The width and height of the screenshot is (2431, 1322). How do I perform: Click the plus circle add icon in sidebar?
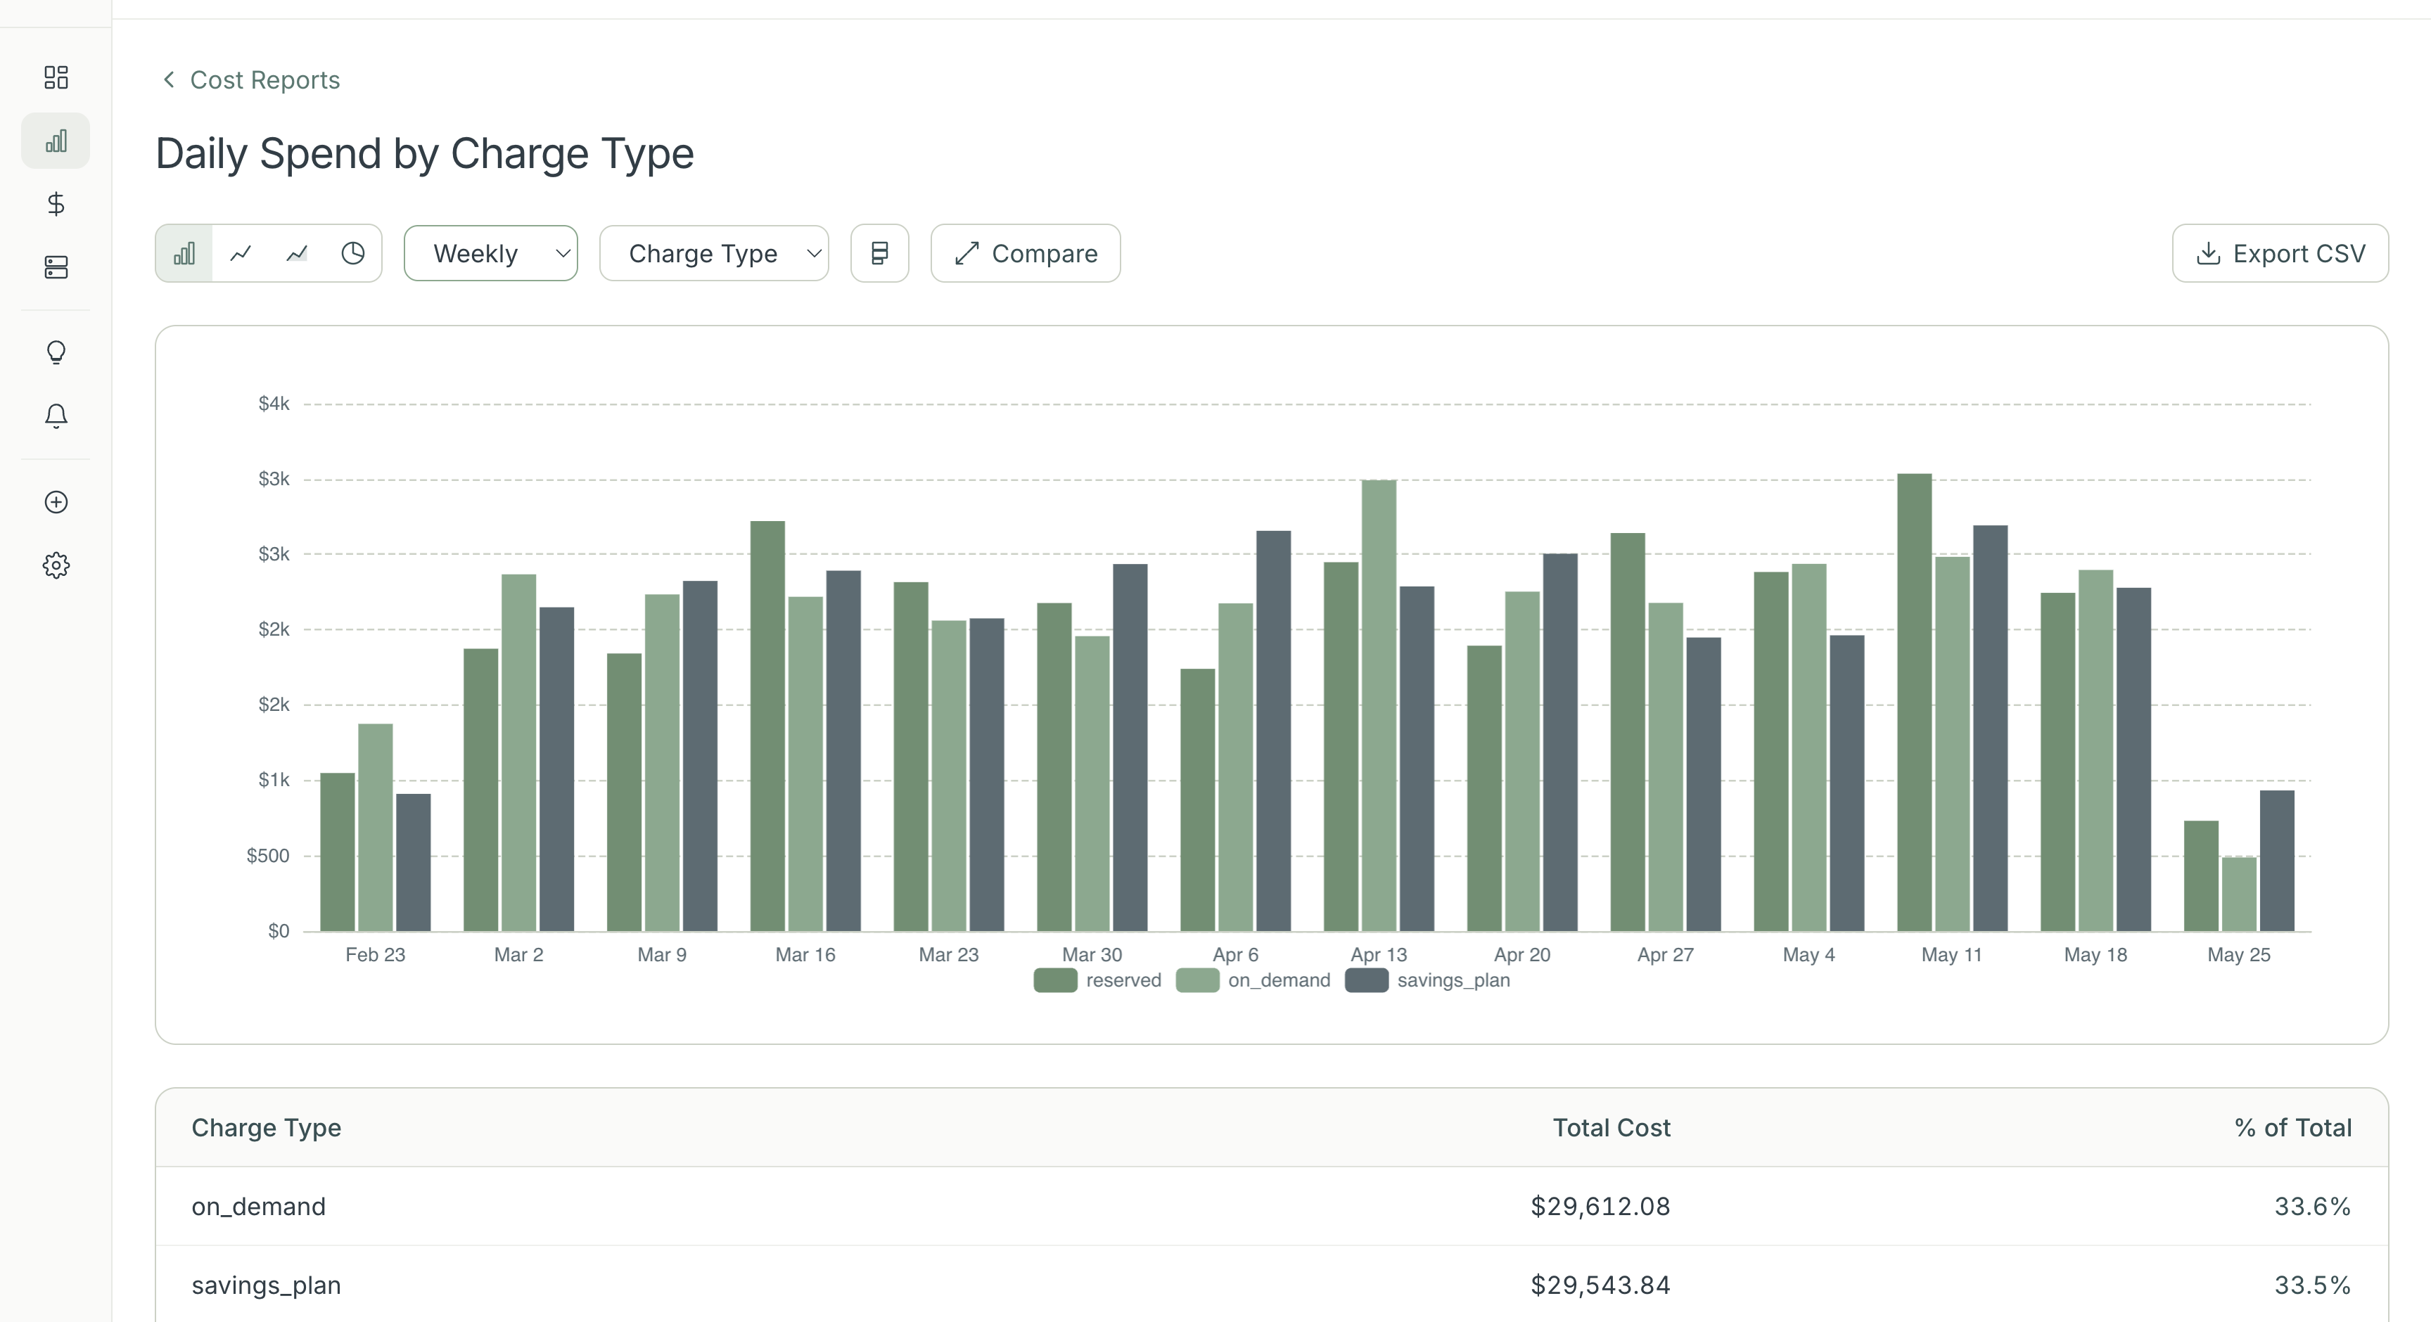pos(56,502)
